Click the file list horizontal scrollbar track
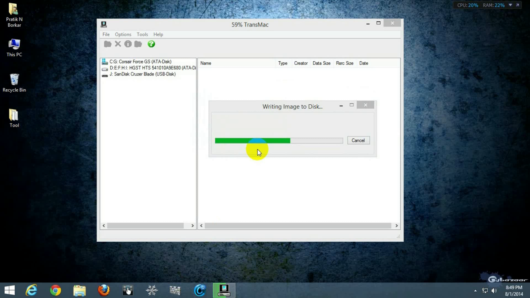The width and height of the screenshot is (530, 298). 298,226
